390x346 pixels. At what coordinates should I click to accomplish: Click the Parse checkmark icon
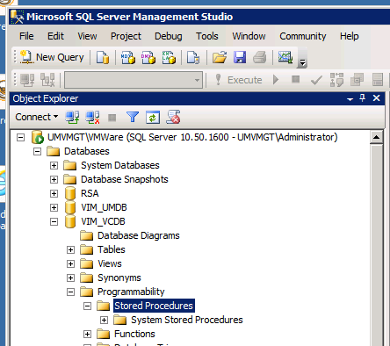pos(316,80)
